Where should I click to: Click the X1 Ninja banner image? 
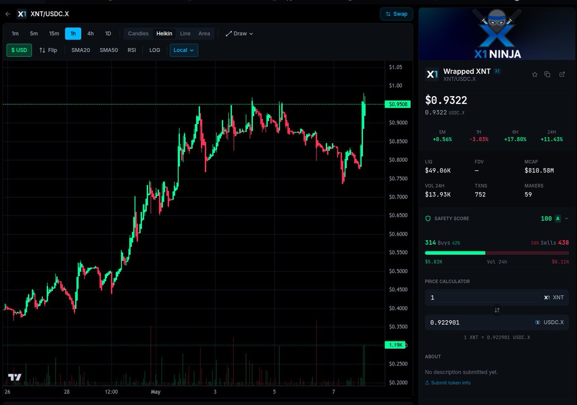(x=497, y=34)
